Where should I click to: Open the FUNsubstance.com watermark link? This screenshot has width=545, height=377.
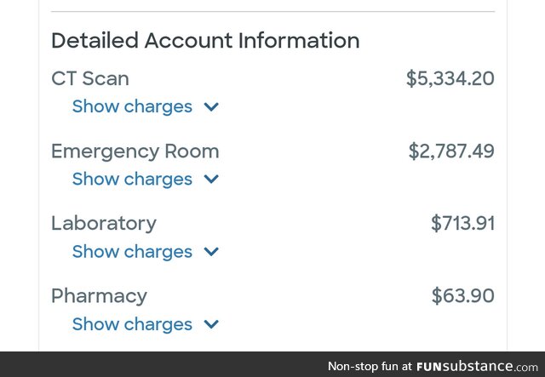tap(476, 366)
